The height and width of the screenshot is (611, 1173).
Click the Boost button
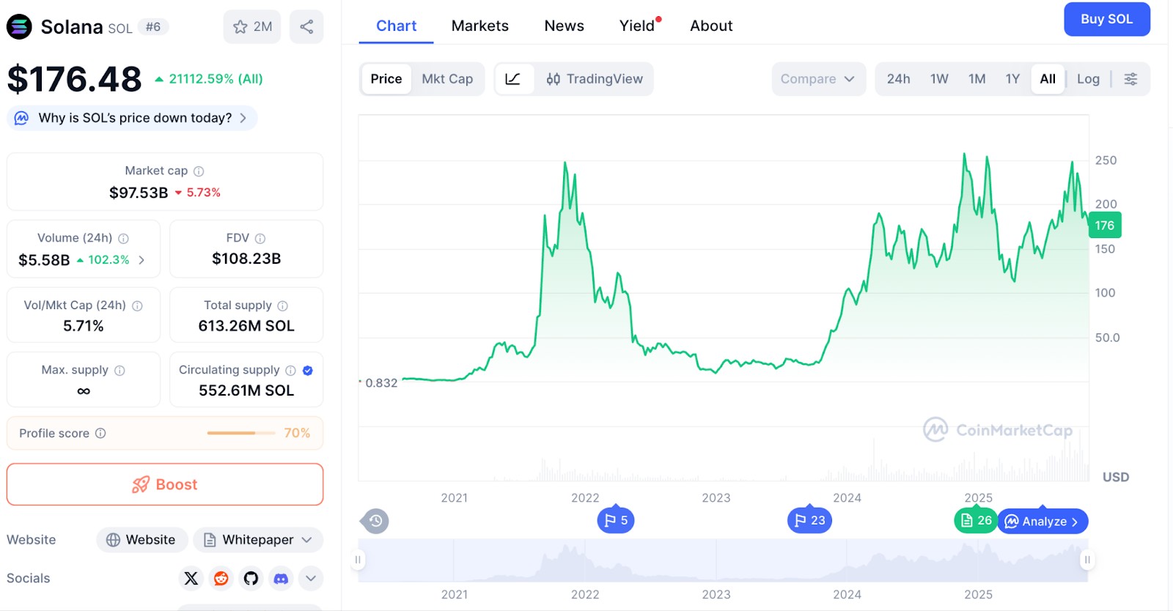[165, 484]
